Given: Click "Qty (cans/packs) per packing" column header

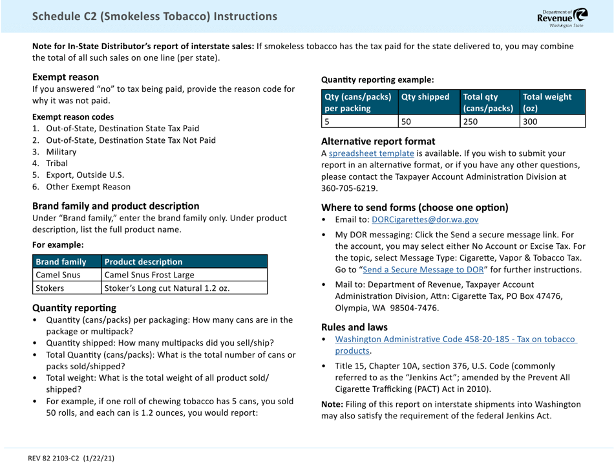Looking at the screenshot, I should pyautogui.click(x=359, y=102).
